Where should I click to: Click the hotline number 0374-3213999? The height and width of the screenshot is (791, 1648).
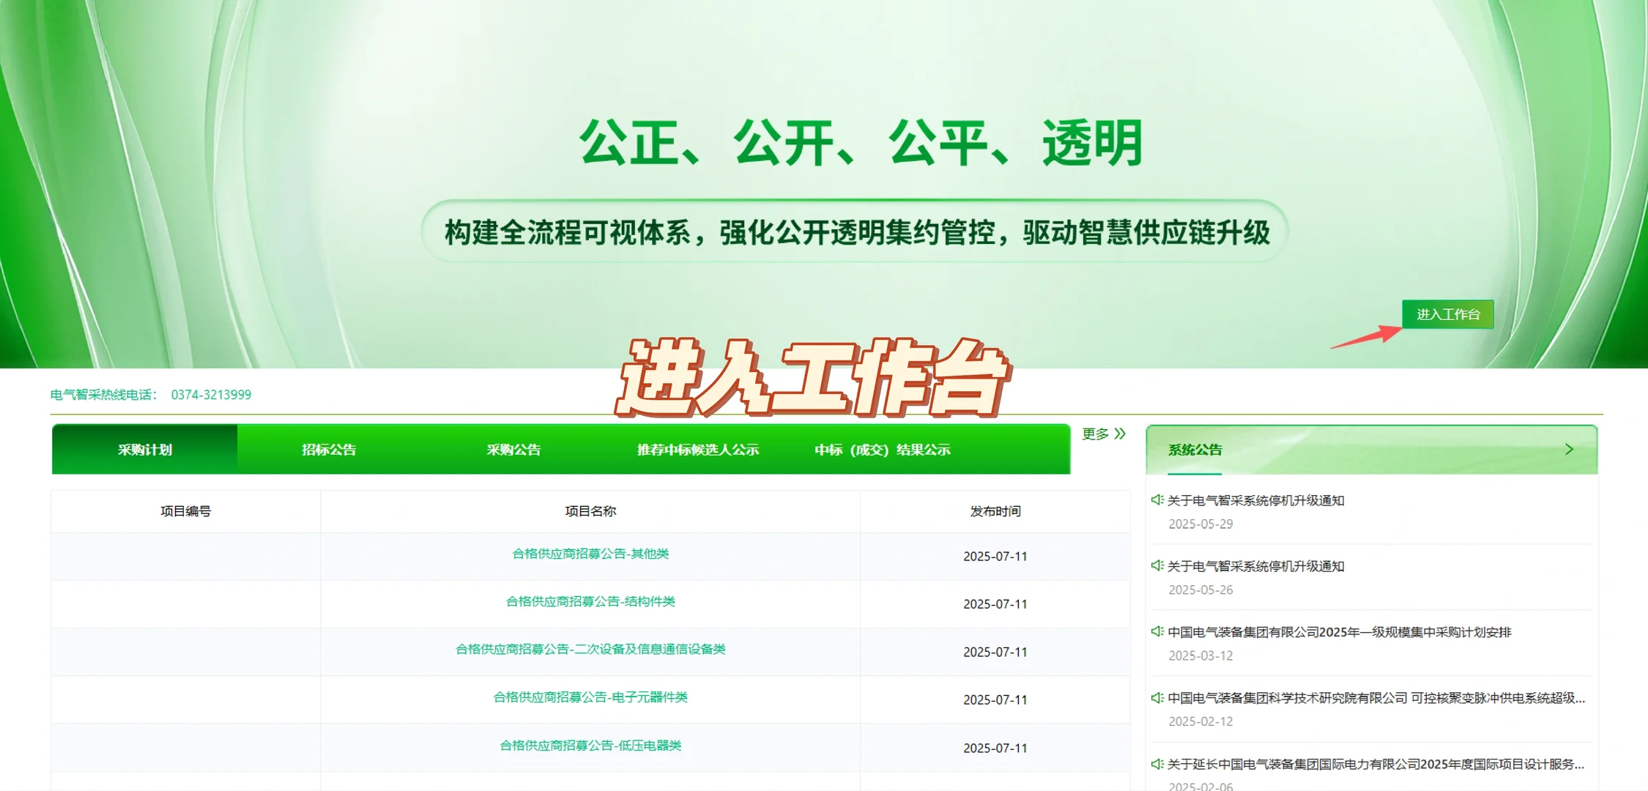(x=212, y=395)
